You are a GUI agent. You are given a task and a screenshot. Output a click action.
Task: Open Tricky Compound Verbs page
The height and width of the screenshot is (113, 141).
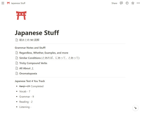coord(33,63)
